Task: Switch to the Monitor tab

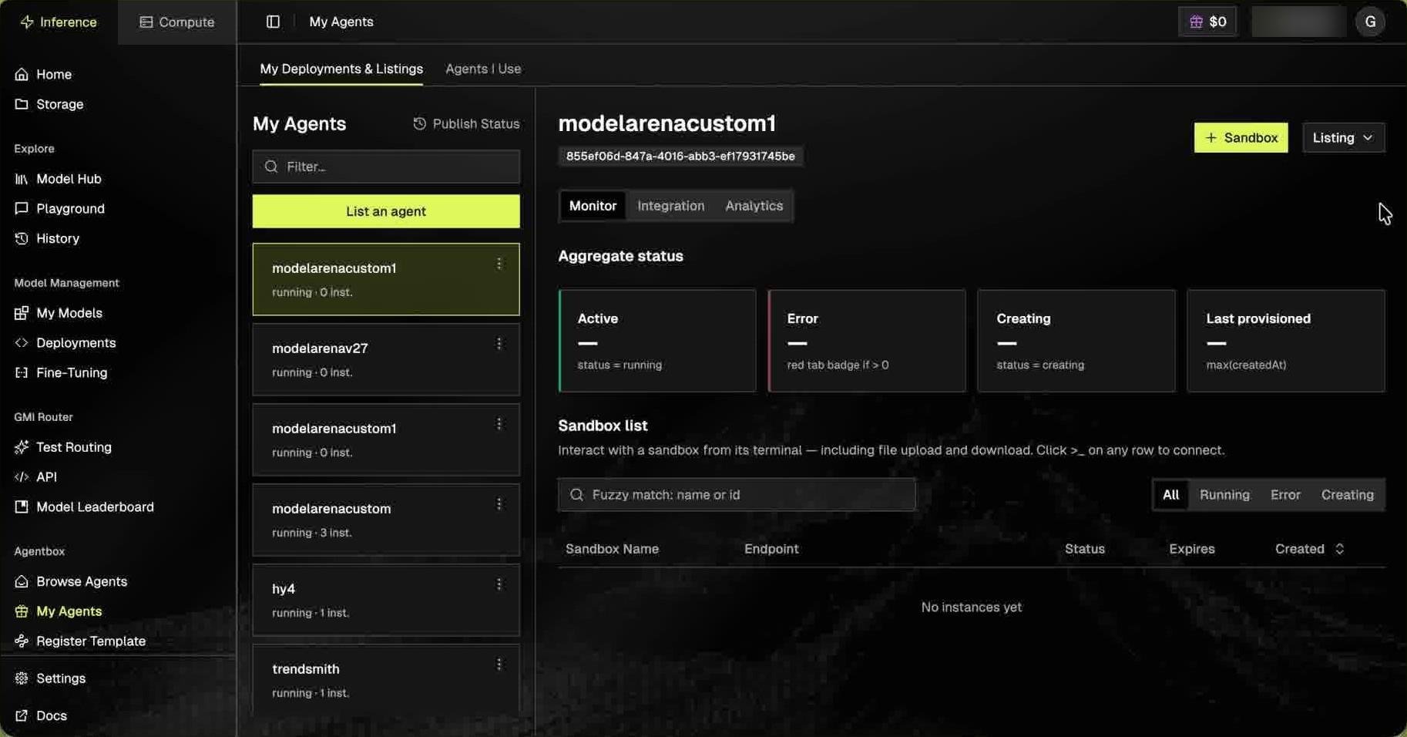Action: 593,206
